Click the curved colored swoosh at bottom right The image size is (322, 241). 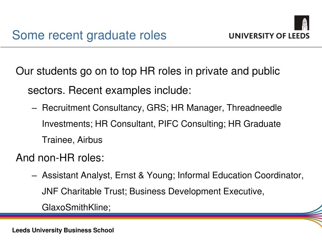coord(313,215)
